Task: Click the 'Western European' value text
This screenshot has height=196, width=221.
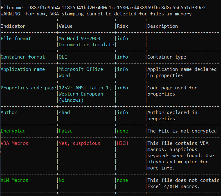Action: tap(81, 94)
